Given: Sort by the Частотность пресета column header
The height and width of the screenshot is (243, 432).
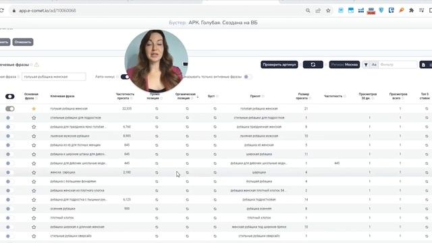Looking at the screenshot, I should 125,96.
